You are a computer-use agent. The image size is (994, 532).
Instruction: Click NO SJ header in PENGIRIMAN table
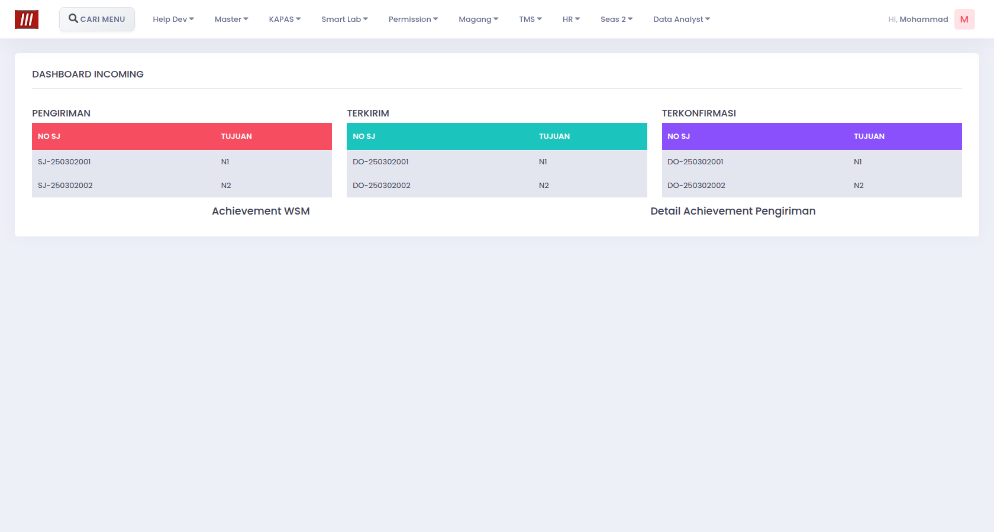[x=49, y=137]
